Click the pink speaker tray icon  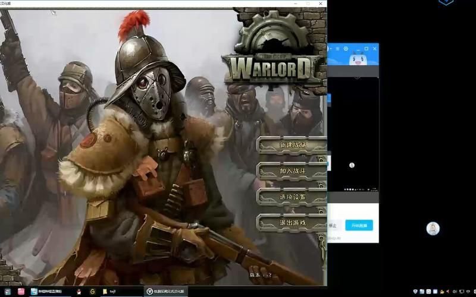448,292
